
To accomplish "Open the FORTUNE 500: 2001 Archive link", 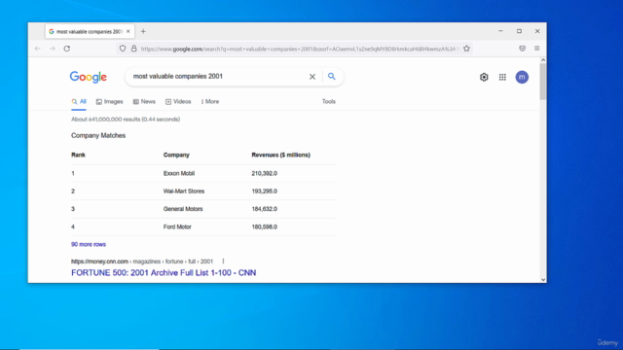I will click(x=164, y=272).
